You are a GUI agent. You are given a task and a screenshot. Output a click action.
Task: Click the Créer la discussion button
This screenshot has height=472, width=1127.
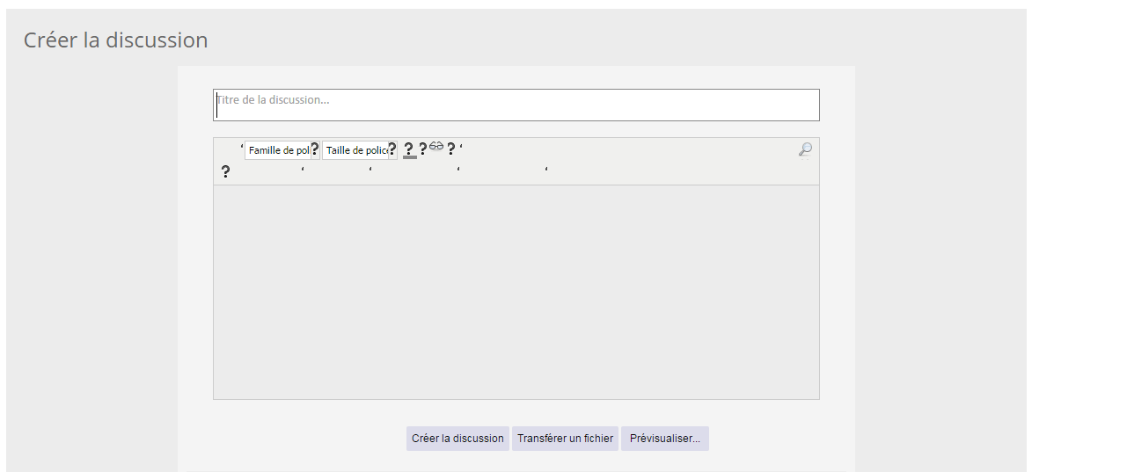457,439
